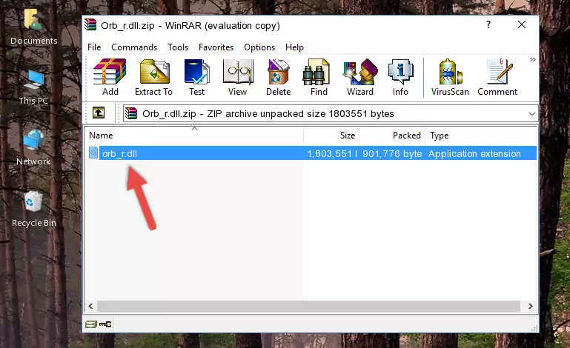
Task: Click the horizontal scrollbar right arrow
Action: [x=531, y=307]
